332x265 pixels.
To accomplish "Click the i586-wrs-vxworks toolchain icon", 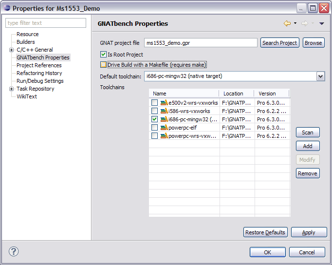I will coord(164,111).
